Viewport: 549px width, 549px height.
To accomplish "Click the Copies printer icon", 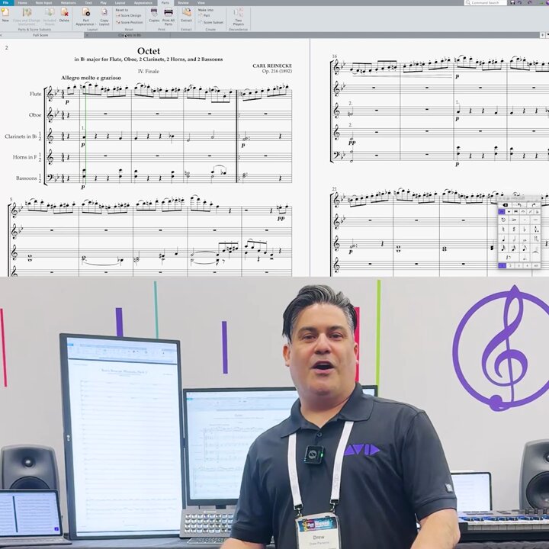I will point(154,15).
